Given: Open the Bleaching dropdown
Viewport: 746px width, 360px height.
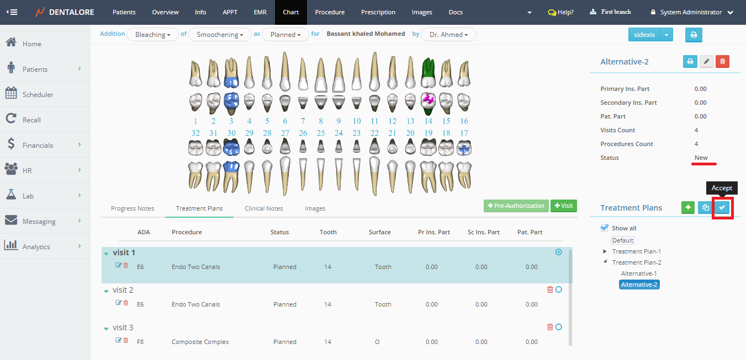Looking at the screenshot, I should click(153, 35).
